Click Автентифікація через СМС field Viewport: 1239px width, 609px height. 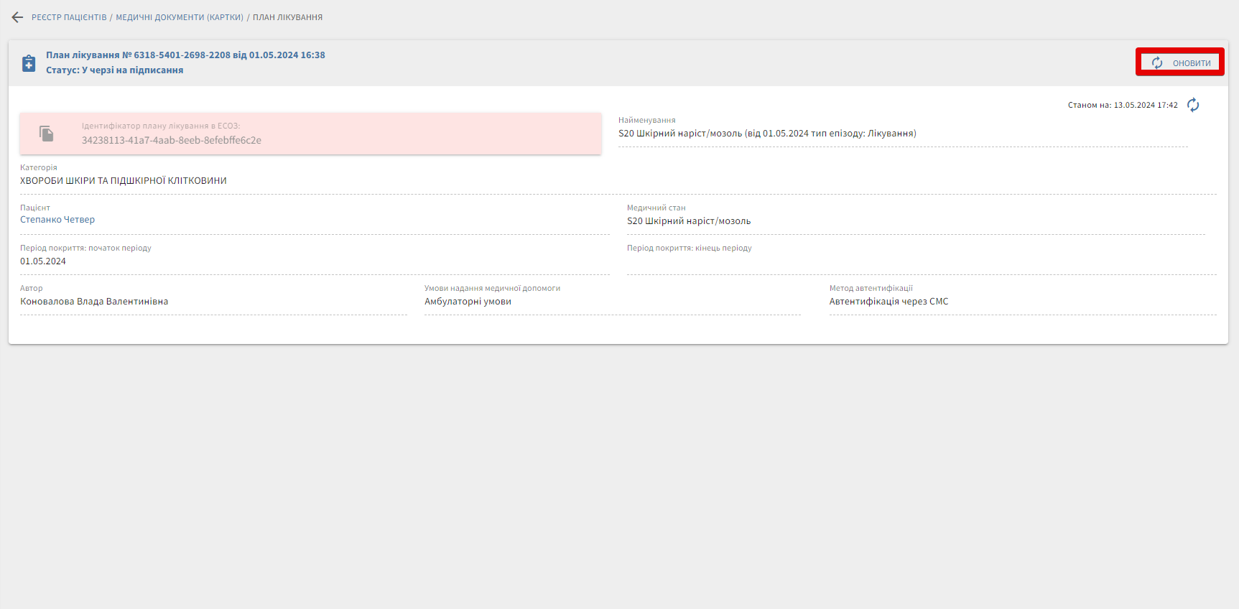coord(888,302)
